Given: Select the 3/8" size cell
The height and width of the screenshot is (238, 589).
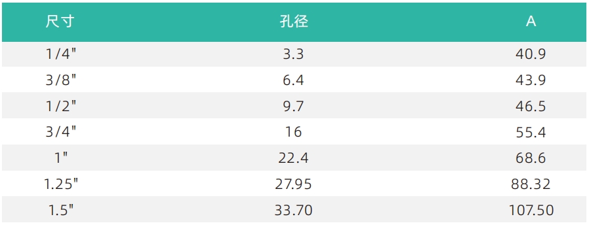Looking at the screenshot, I should [x=61, y=80].
